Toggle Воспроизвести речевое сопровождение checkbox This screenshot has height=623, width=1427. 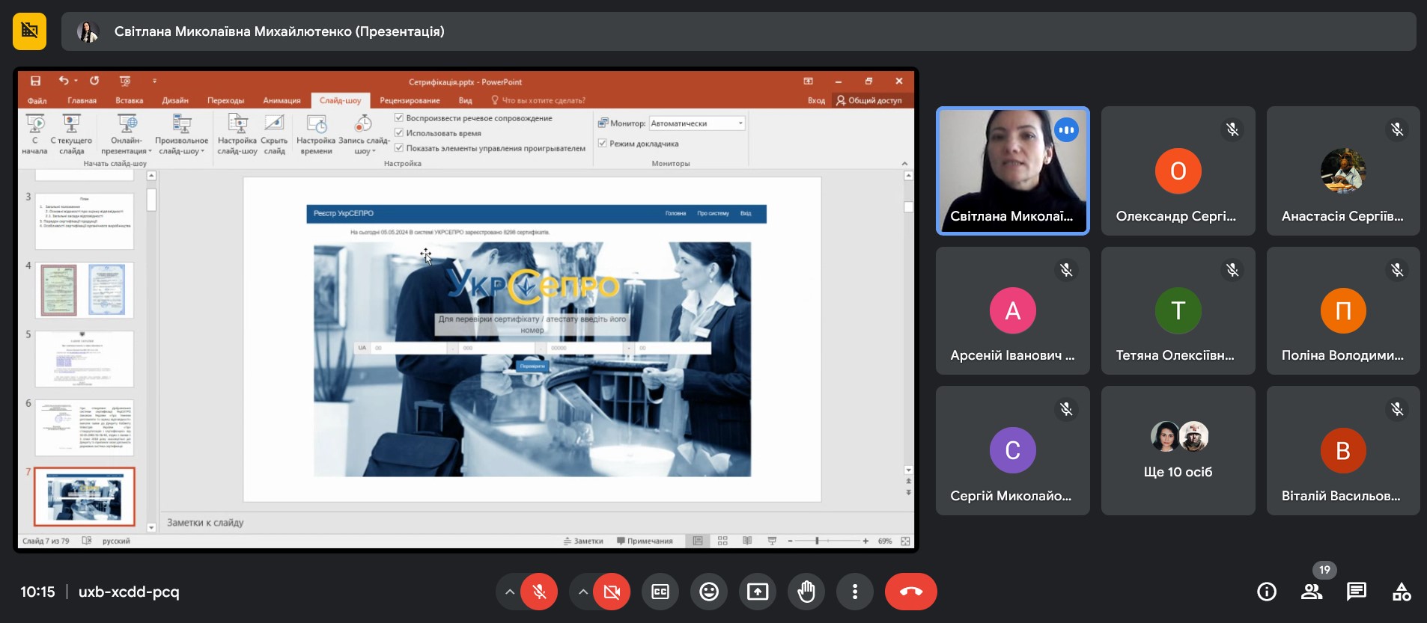pyautogui.click(x=399, y=118)
